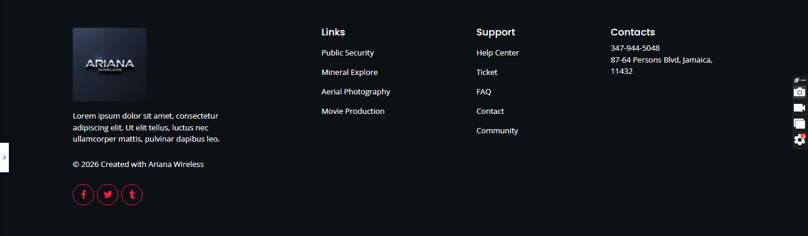Screen dimensions: 808x236
Task: Click the camera screenshot icon
Action: (x=799, y=92)
